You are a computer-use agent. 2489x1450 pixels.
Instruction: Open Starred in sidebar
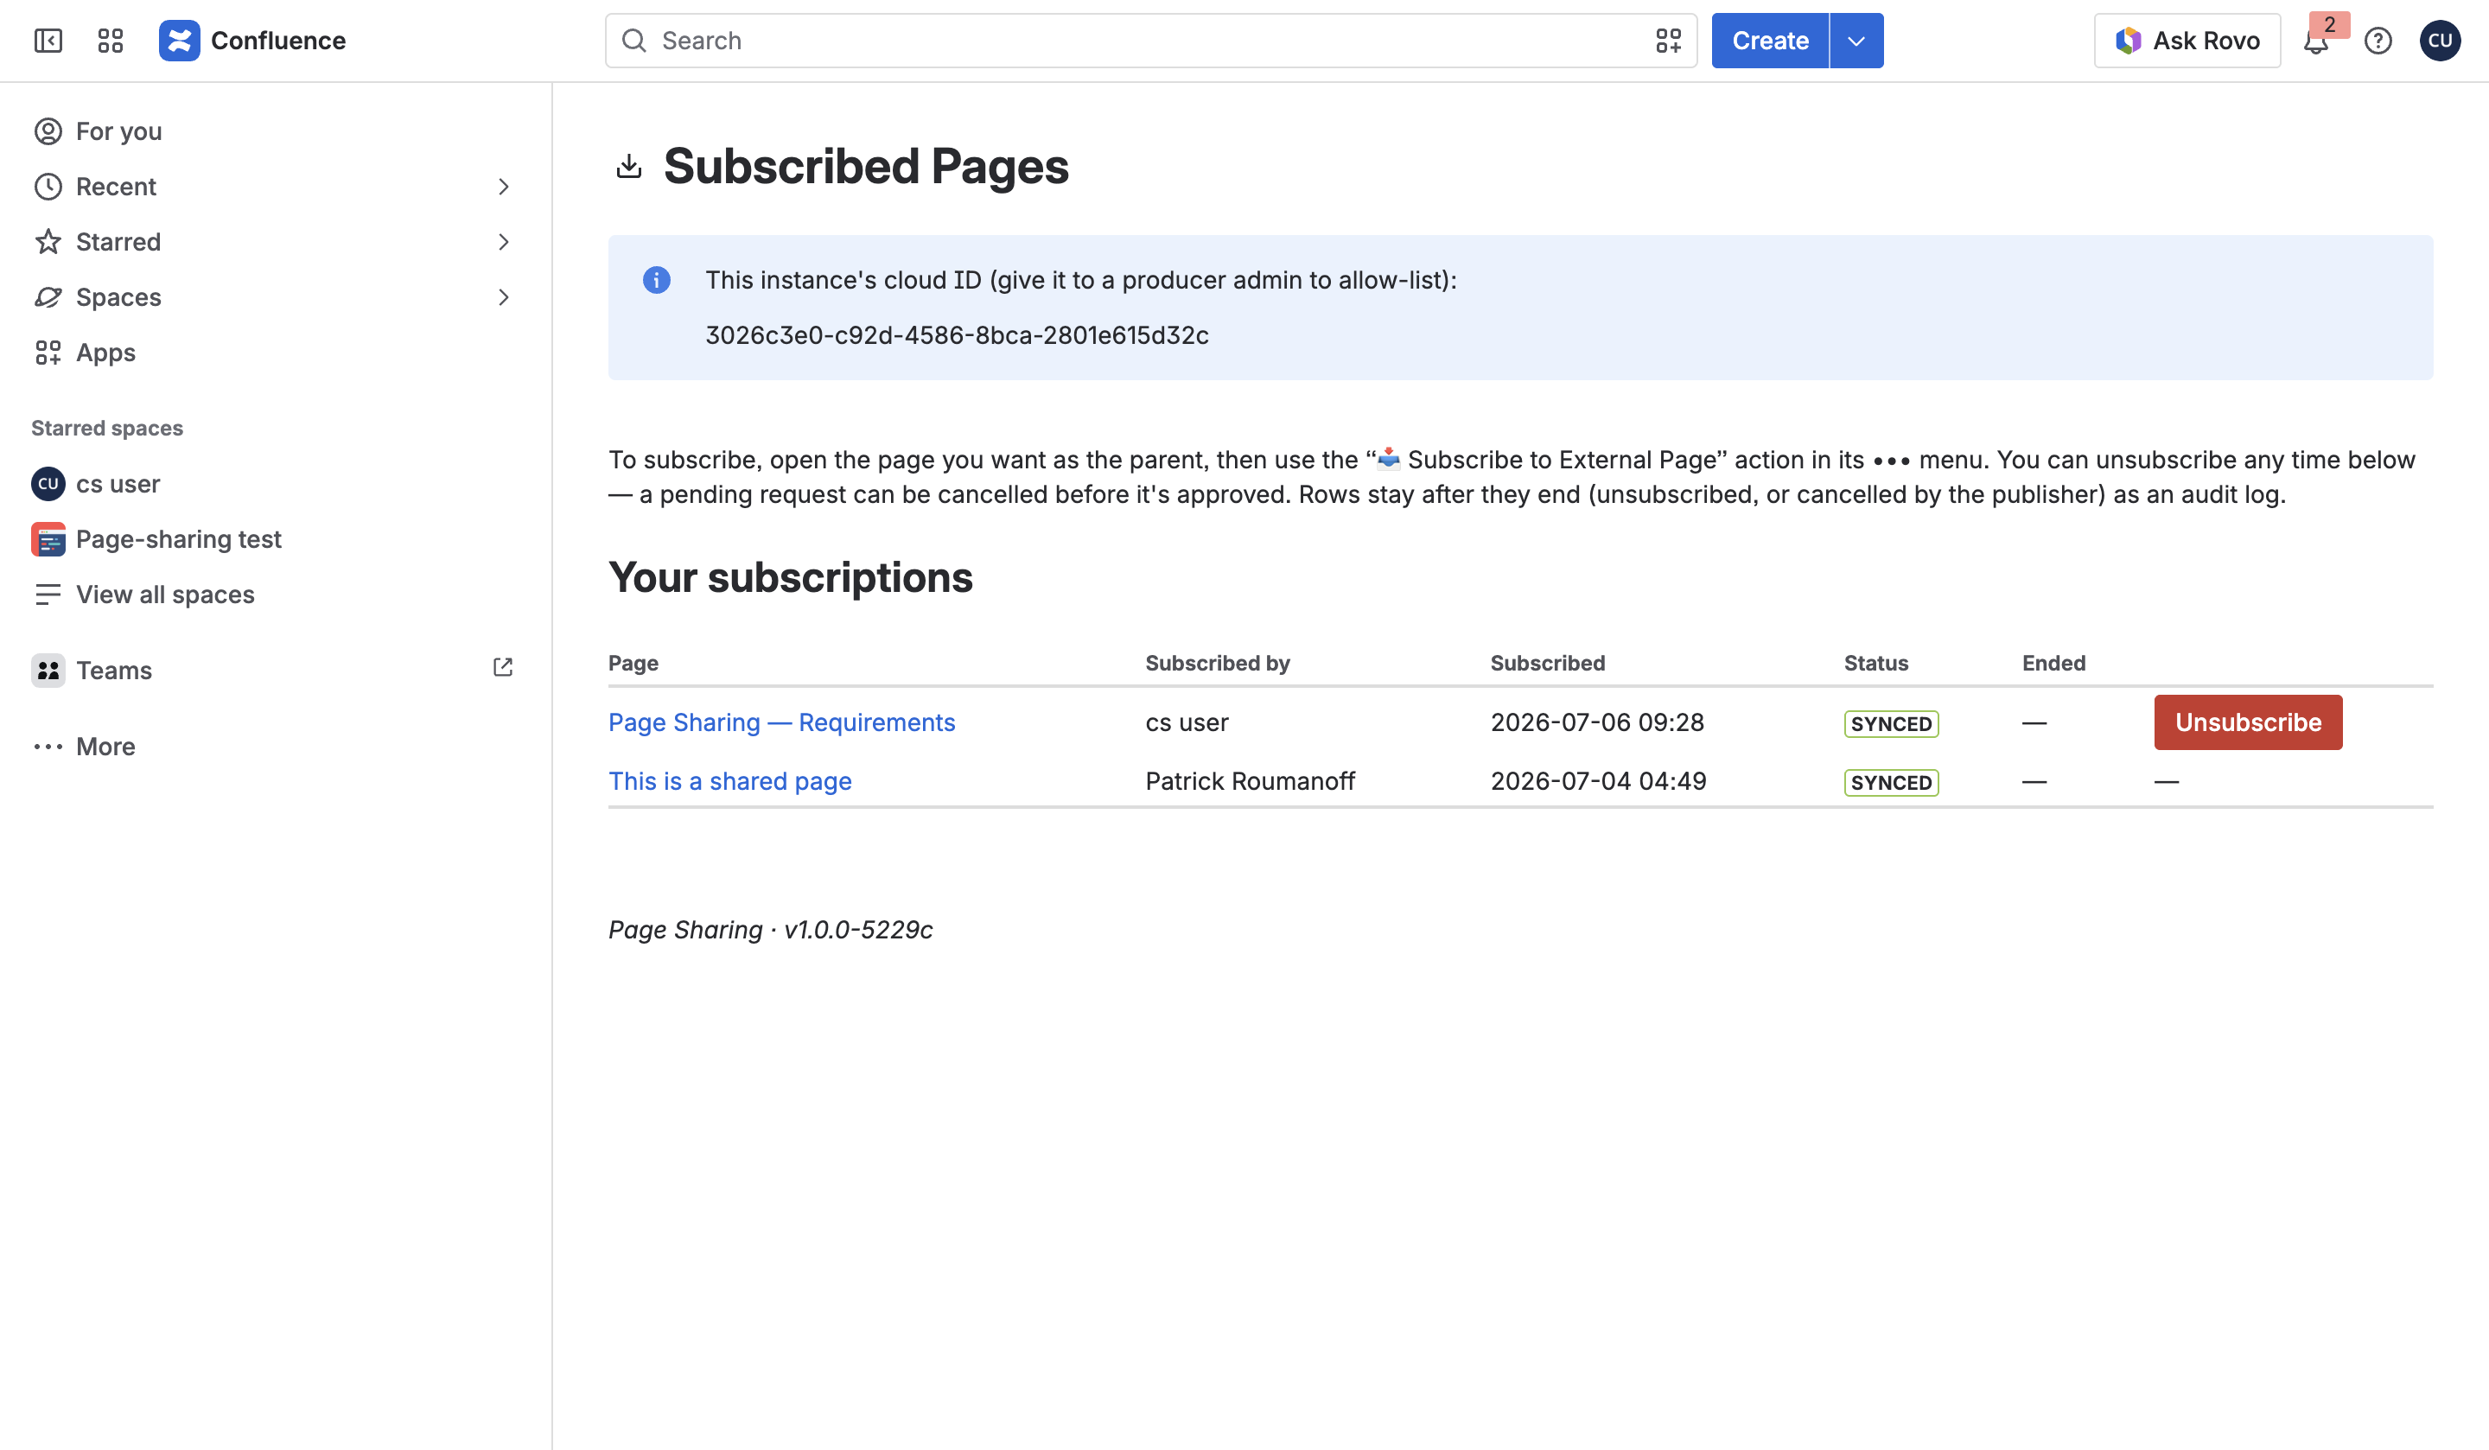(x=276, y=242)
